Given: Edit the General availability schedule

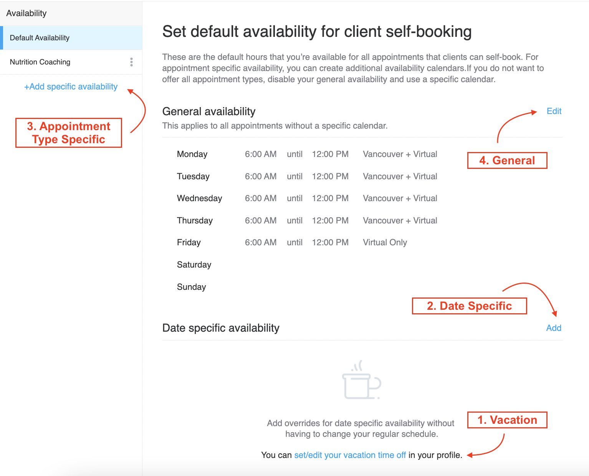Looking at the screenshot, I should [554, 111].
